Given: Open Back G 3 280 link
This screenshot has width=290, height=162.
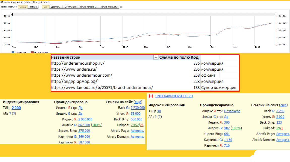Looking at the screenshot, I should [280, 111].
